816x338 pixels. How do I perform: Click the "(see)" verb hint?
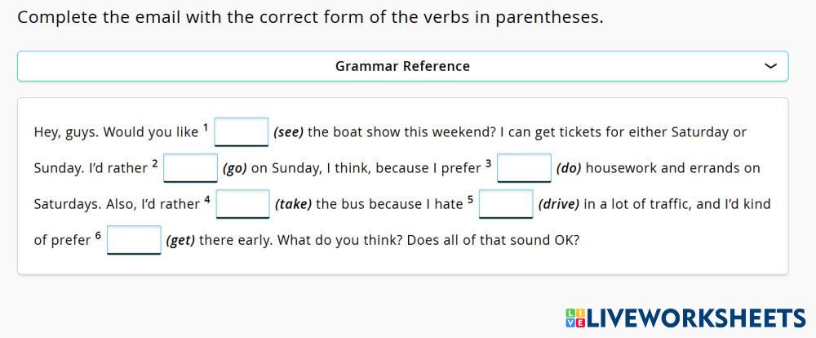tap(289, 132)
